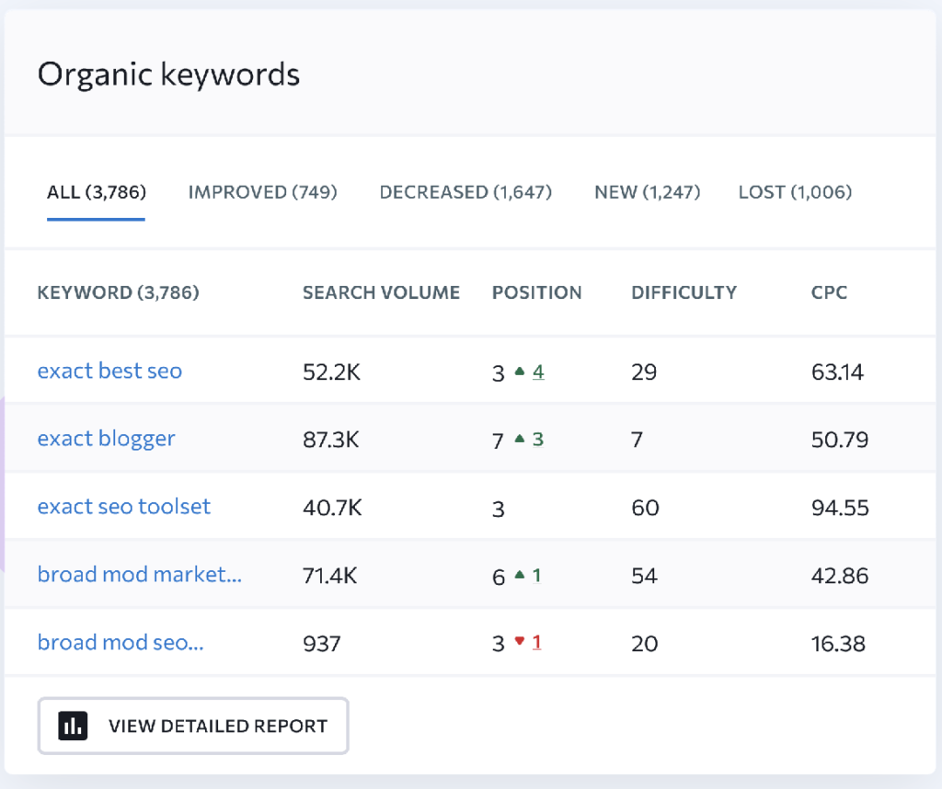This screenshot has height=789, width=942.
Task: Click green up arrow in exact best seo row
Action: coord(520,372)
